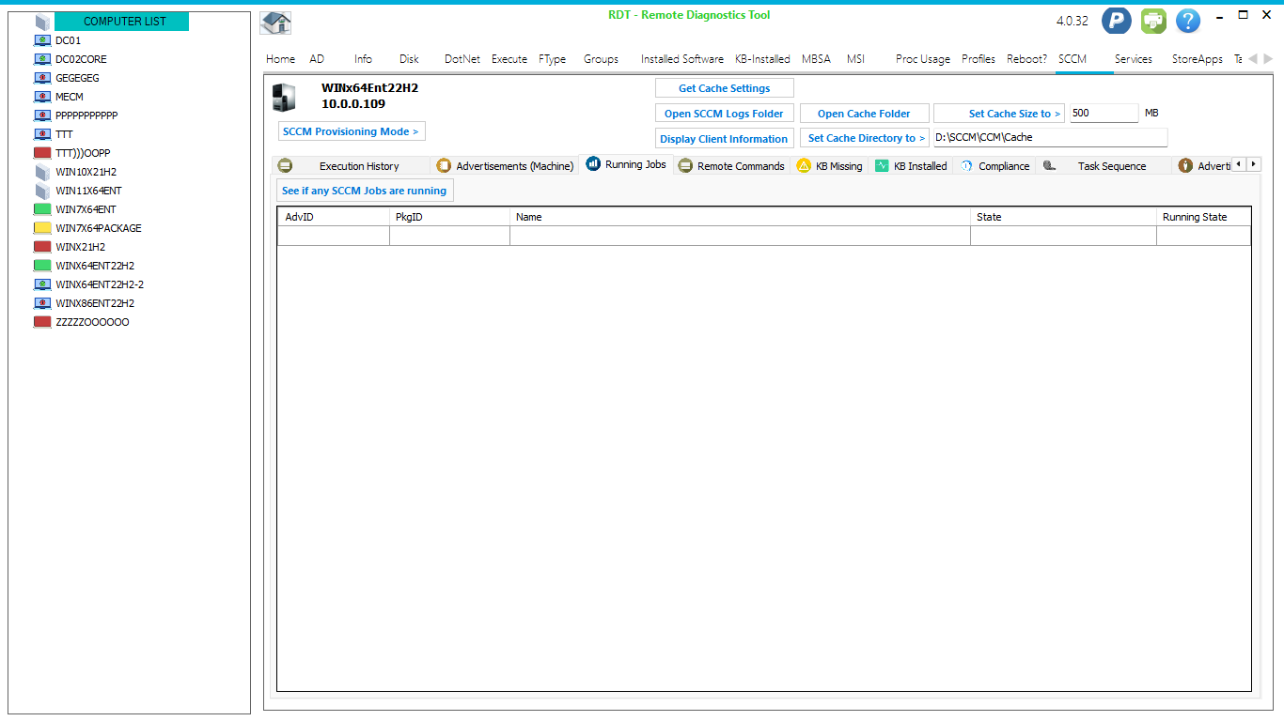The height and width of the screenshot is (721, 1284).
Task: Click the Running Jobs chart icon
Action: 593,164
